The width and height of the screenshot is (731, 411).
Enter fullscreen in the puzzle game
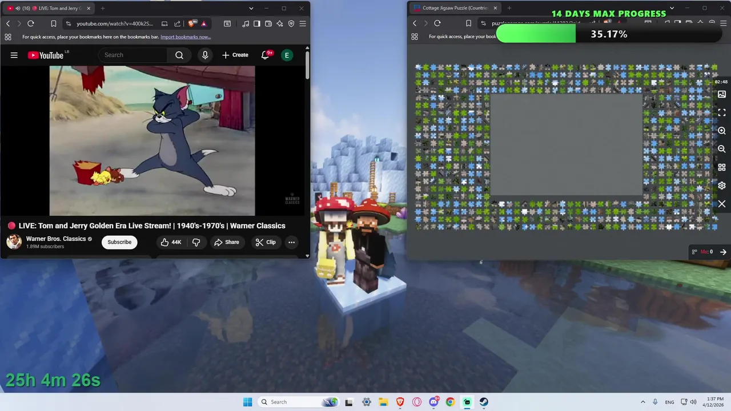722,112
